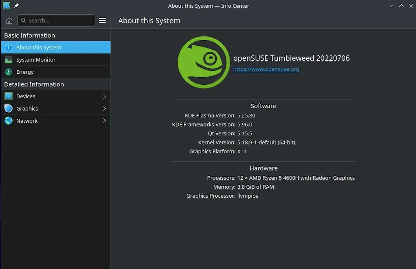Click Graphics Platform value X11
This screenshot has height=269, width=416.
coord(242,151)
